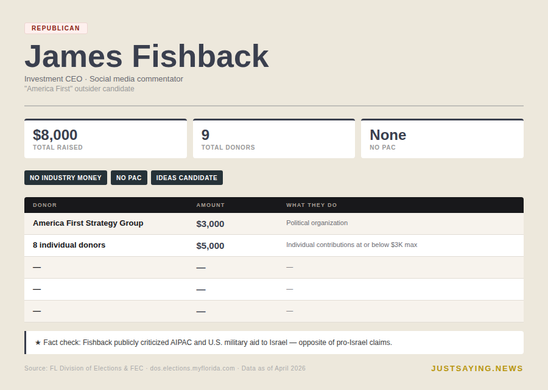Sort by the AMOUNT column header
The image size is (548, 390).
(x=211, y=205)
